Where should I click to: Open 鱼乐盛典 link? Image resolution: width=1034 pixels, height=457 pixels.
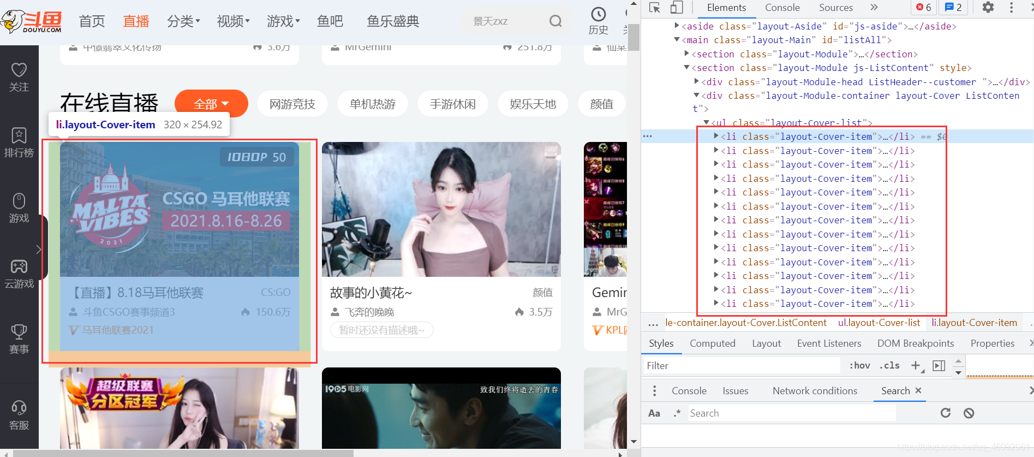pyautogui.click(x=393, y=21)
